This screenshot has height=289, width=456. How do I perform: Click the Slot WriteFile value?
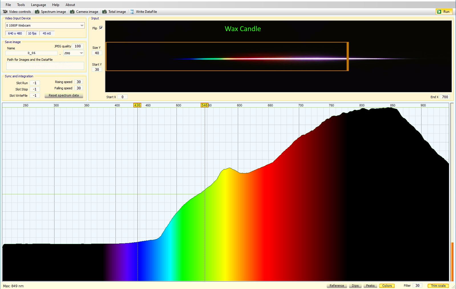(x=35, y=96)
